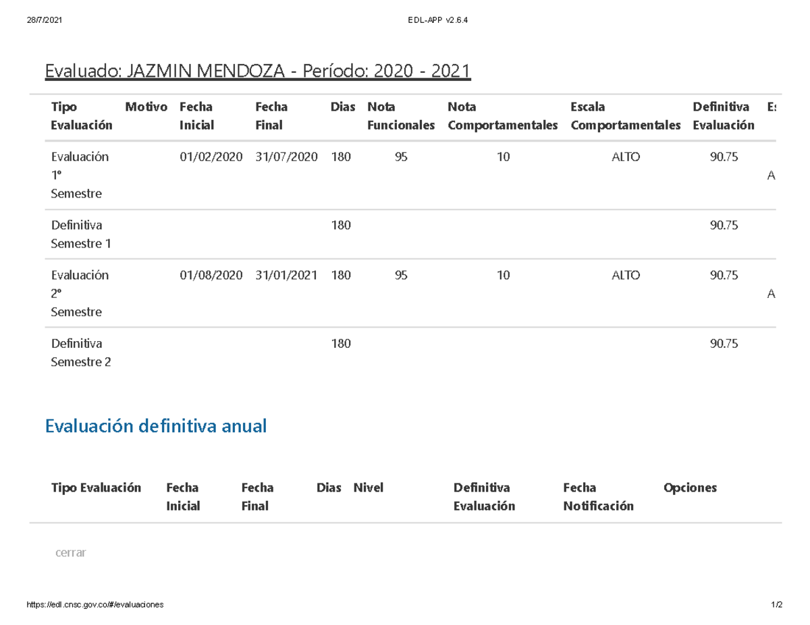Open the edl.cnsc.gov.co evaluaciones URL
Screen dimensions: 810x625
pos(94,604)
